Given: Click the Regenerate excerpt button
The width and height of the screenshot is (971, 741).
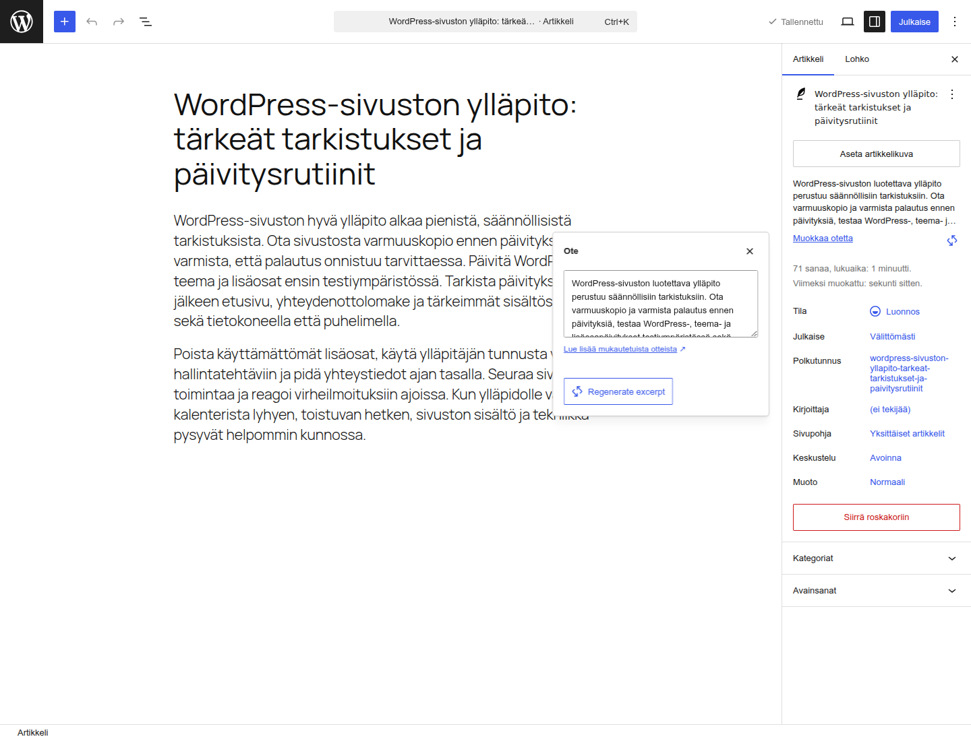Looking at the screenshot, I should [x=618, y=391].
